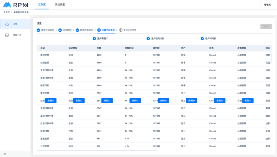Select the 选择活动名称 radio button
The height and width of the screenshot is (157, 277).
coord(148,38)
